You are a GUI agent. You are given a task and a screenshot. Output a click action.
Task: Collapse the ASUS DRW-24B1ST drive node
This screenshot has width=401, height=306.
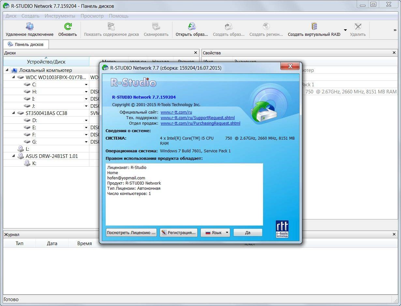click(x=14, y=156)
